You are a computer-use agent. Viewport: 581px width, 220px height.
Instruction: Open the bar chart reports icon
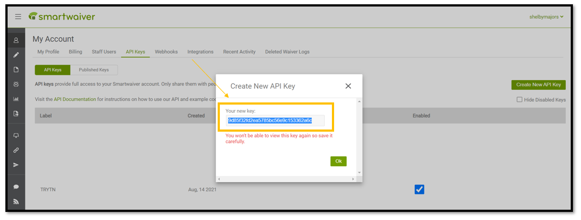[x=16, y=99]
